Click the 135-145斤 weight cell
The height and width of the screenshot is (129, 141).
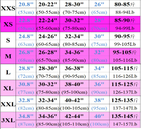pos(125,116)
